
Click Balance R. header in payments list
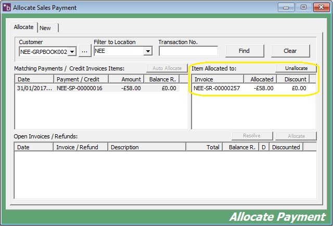tap(162, 79)
